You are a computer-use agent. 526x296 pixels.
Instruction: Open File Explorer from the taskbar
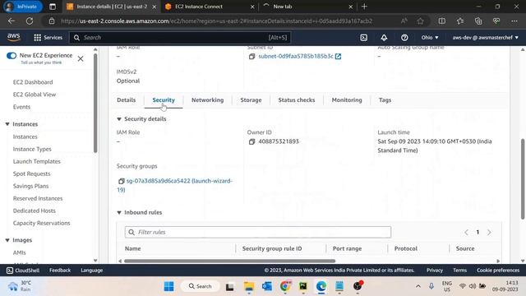coord(249,286)
